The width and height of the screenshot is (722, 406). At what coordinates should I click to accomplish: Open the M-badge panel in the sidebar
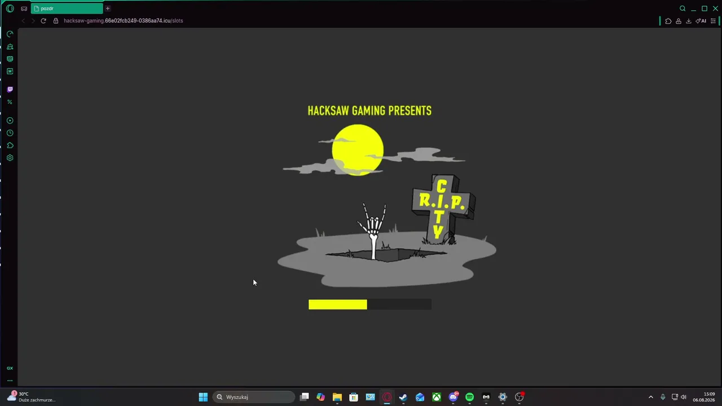coord(10,72)
